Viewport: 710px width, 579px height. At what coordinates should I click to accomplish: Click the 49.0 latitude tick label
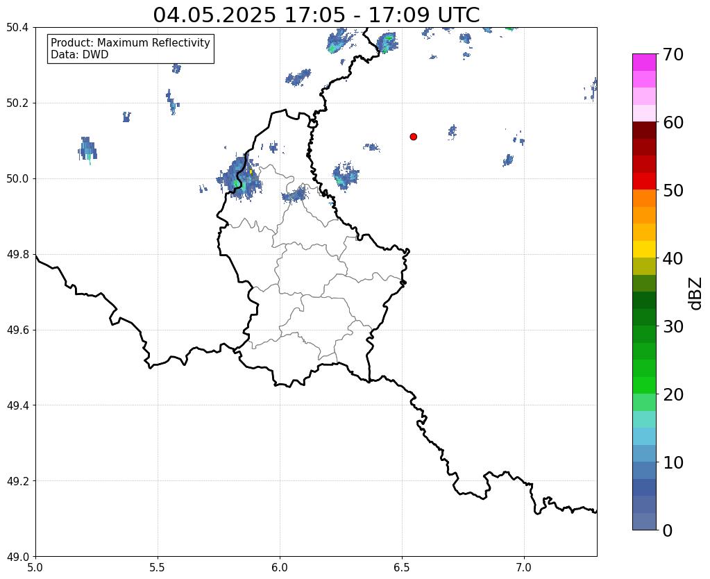point(17,557)
